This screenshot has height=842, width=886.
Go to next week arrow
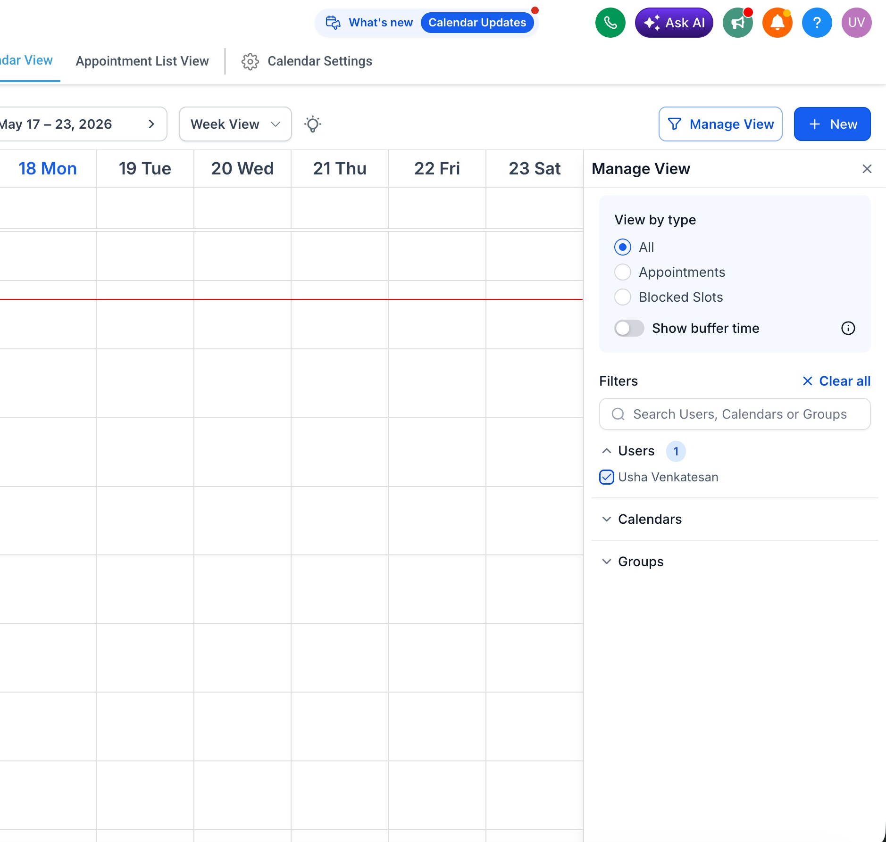(x=151, y=124)
